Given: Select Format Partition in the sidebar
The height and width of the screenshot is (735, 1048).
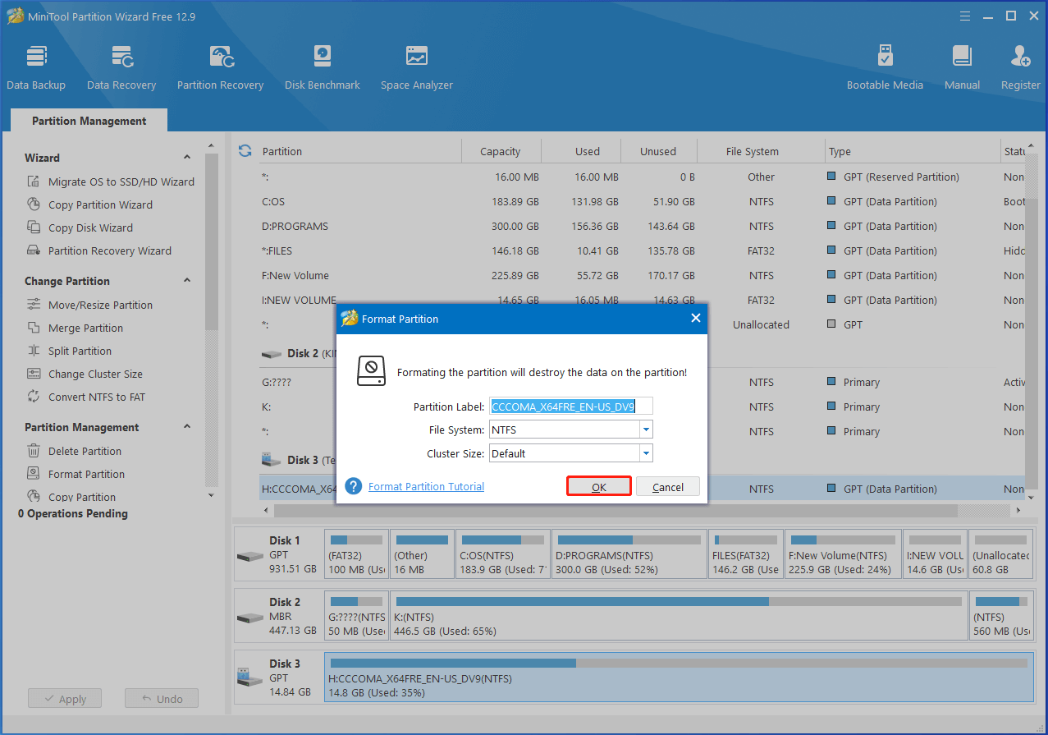Looking at the screenshot, I should pos(76,474).
